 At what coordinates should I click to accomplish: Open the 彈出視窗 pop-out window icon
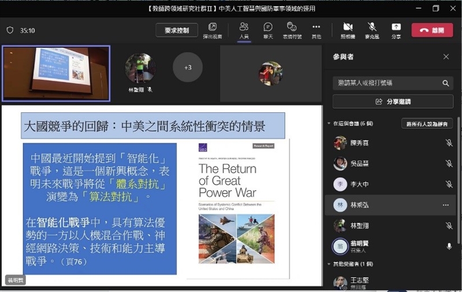212,29
